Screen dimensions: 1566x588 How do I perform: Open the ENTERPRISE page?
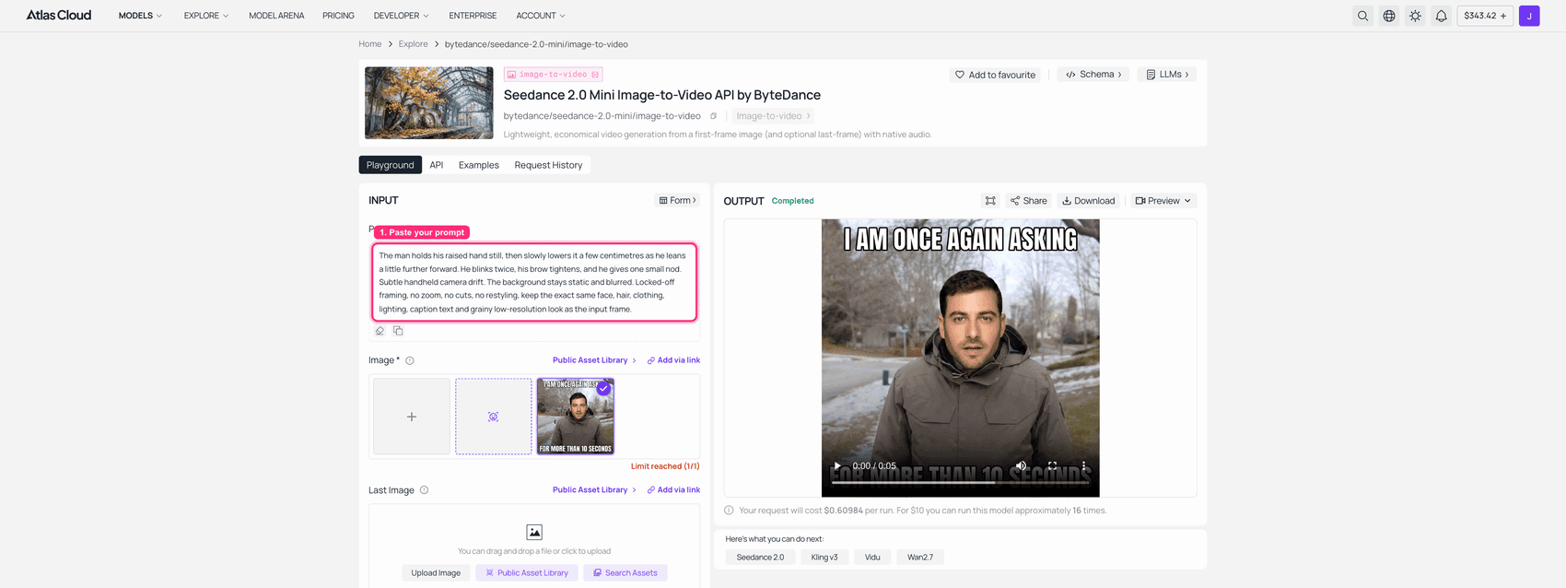tap(473, 16)
